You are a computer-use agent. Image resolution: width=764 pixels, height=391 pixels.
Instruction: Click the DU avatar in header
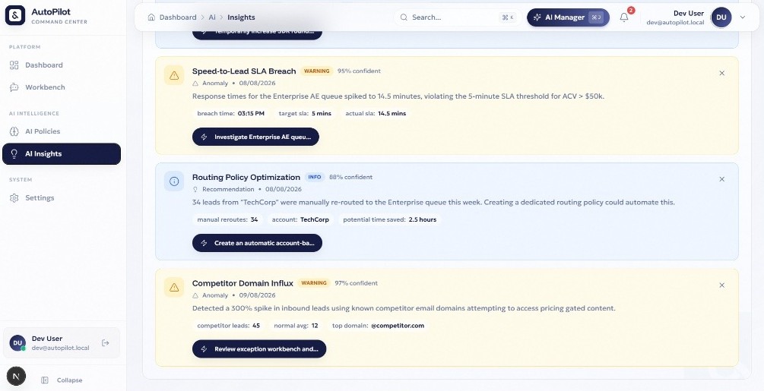coord(721,17)
